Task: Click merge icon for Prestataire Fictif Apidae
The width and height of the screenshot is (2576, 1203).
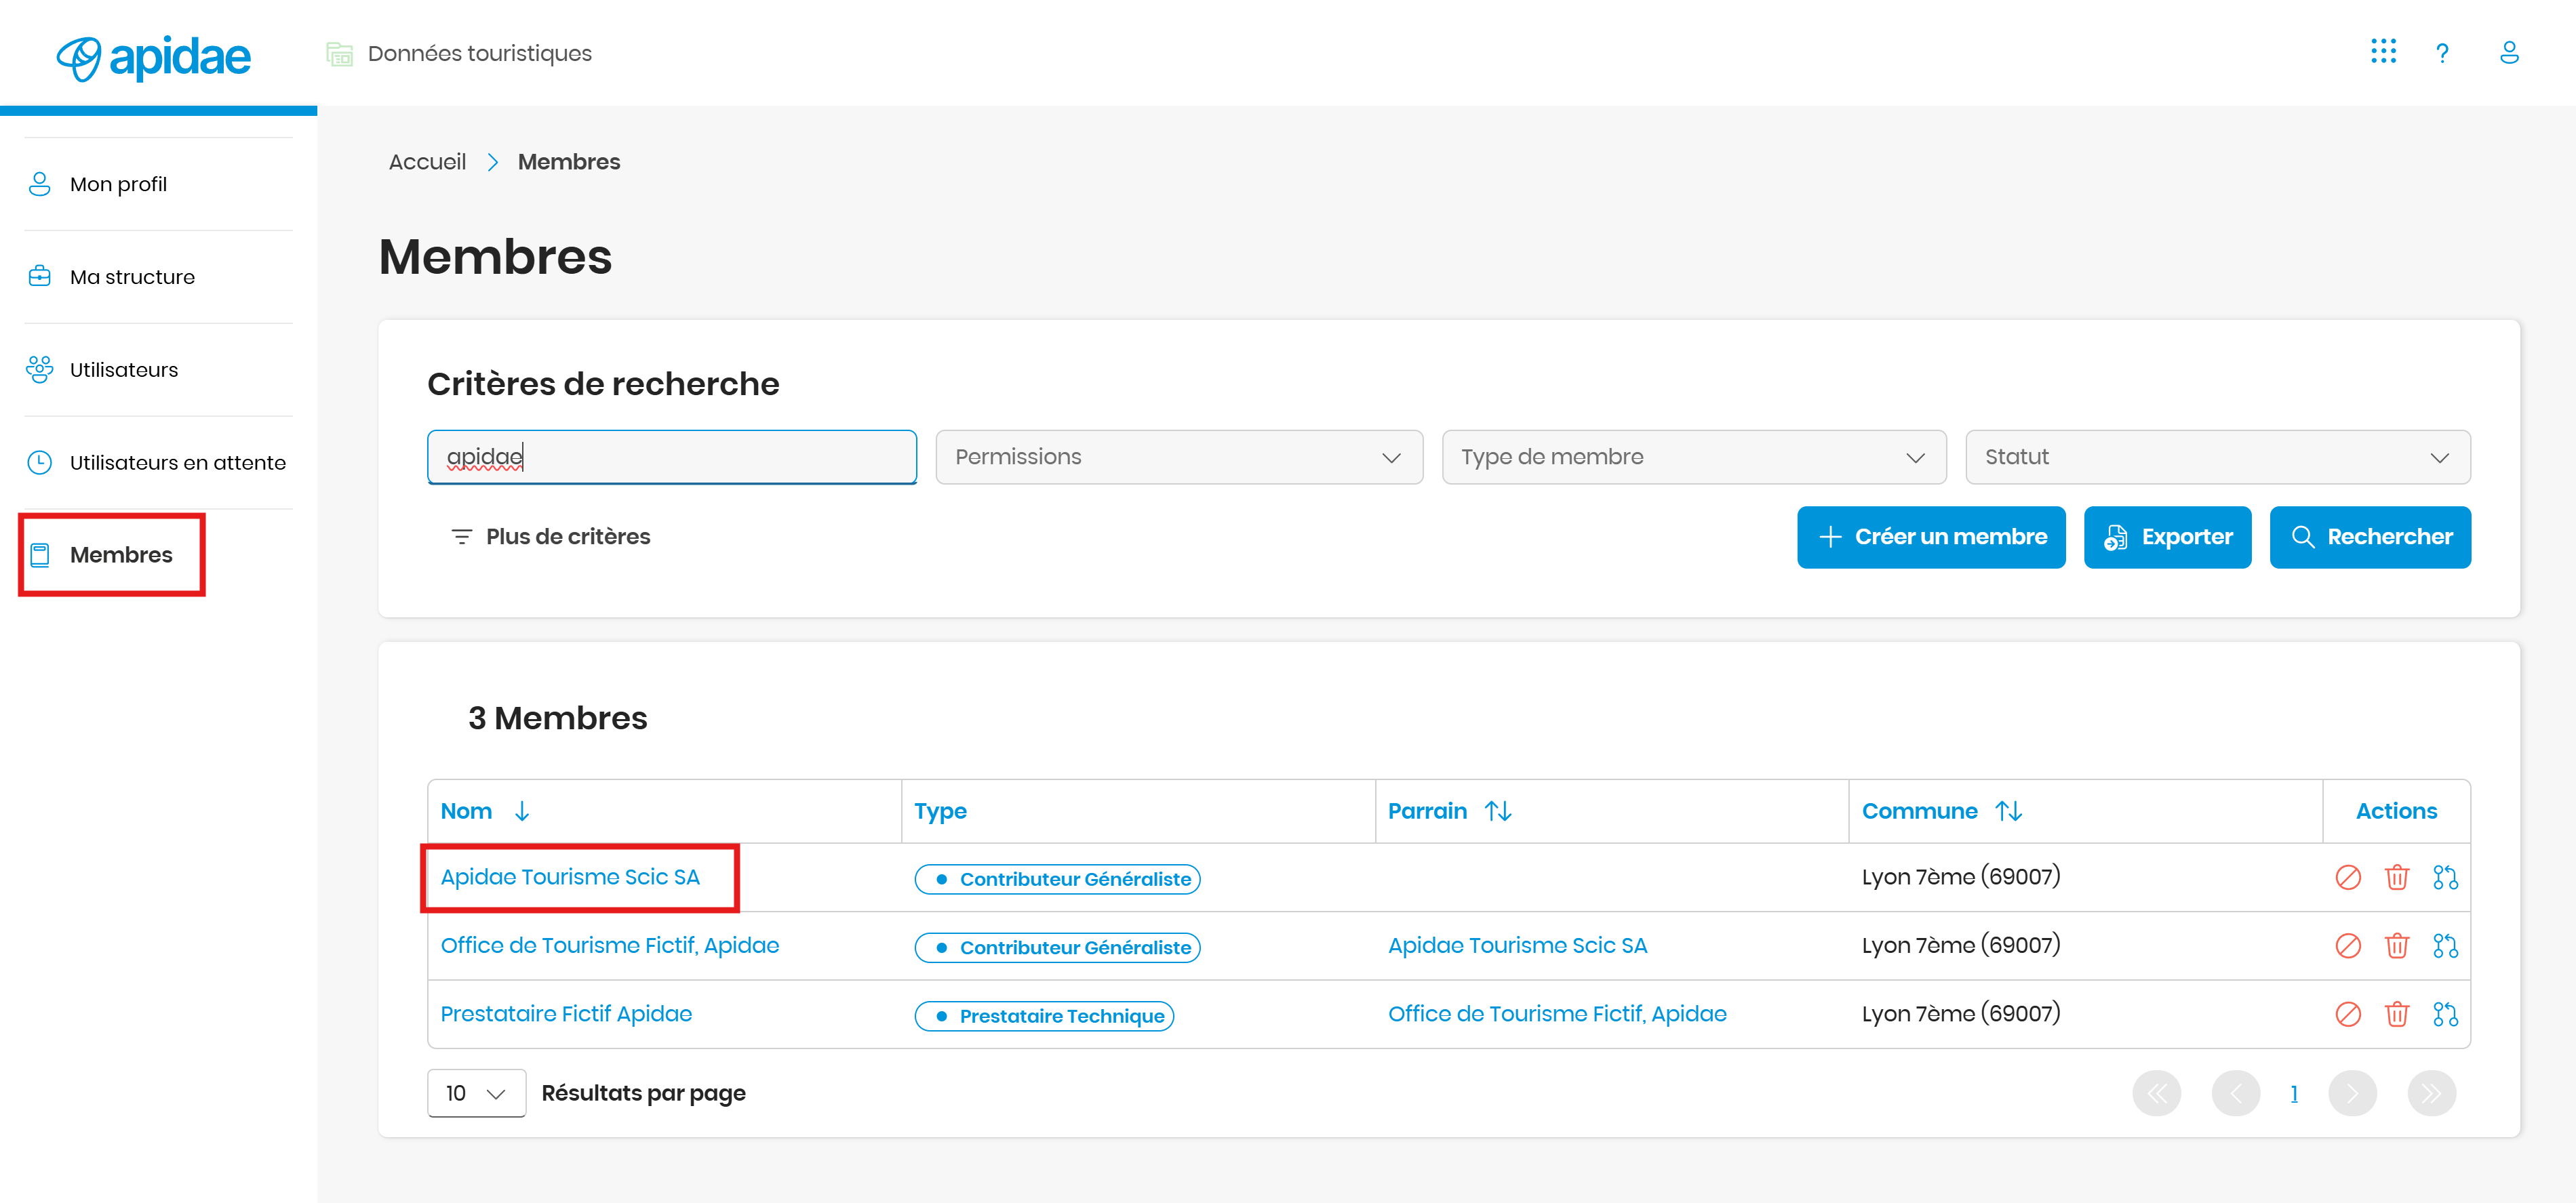Action: point(2445,1014)
